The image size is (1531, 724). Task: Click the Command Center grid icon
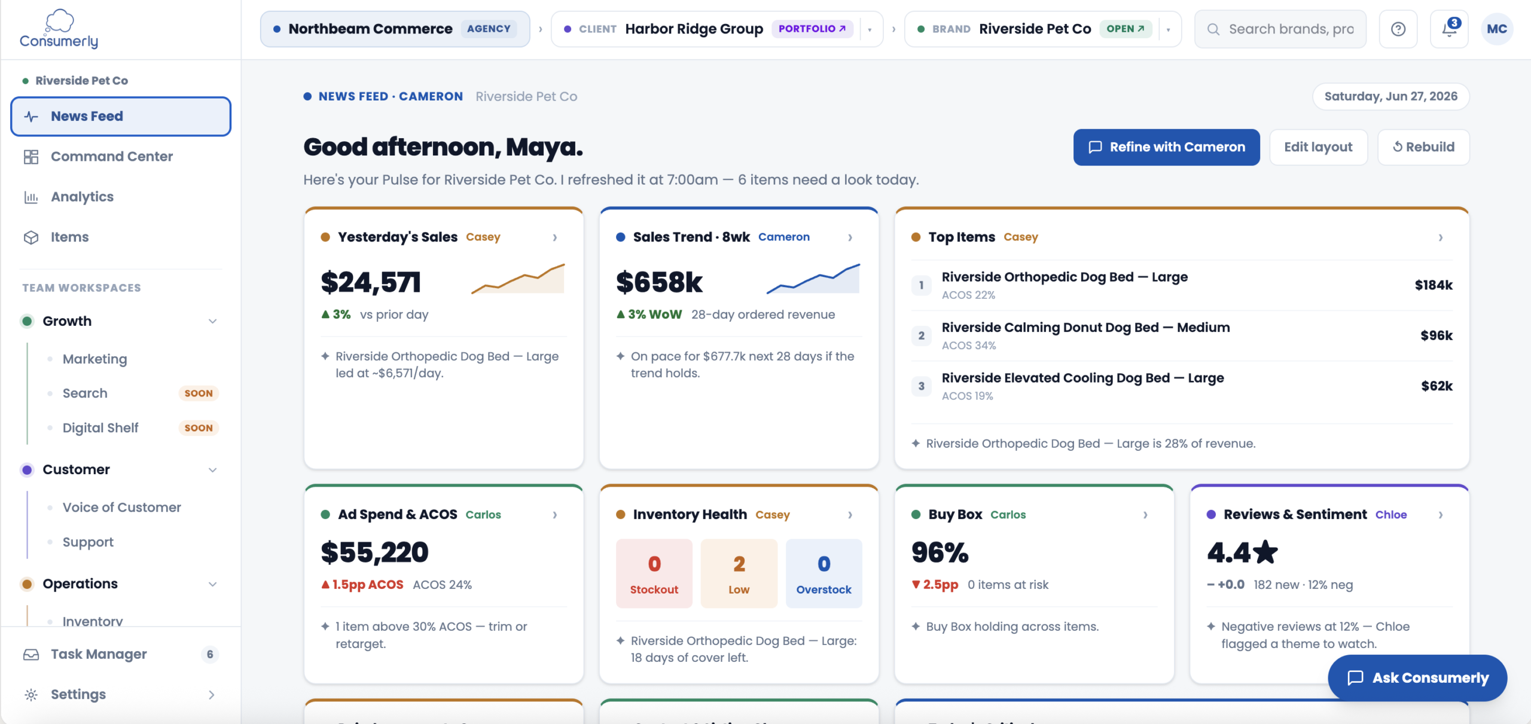31,157
